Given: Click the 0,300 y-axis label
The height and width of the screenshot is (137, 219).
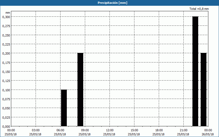Looking at the screenshot, I should (6, 17).
